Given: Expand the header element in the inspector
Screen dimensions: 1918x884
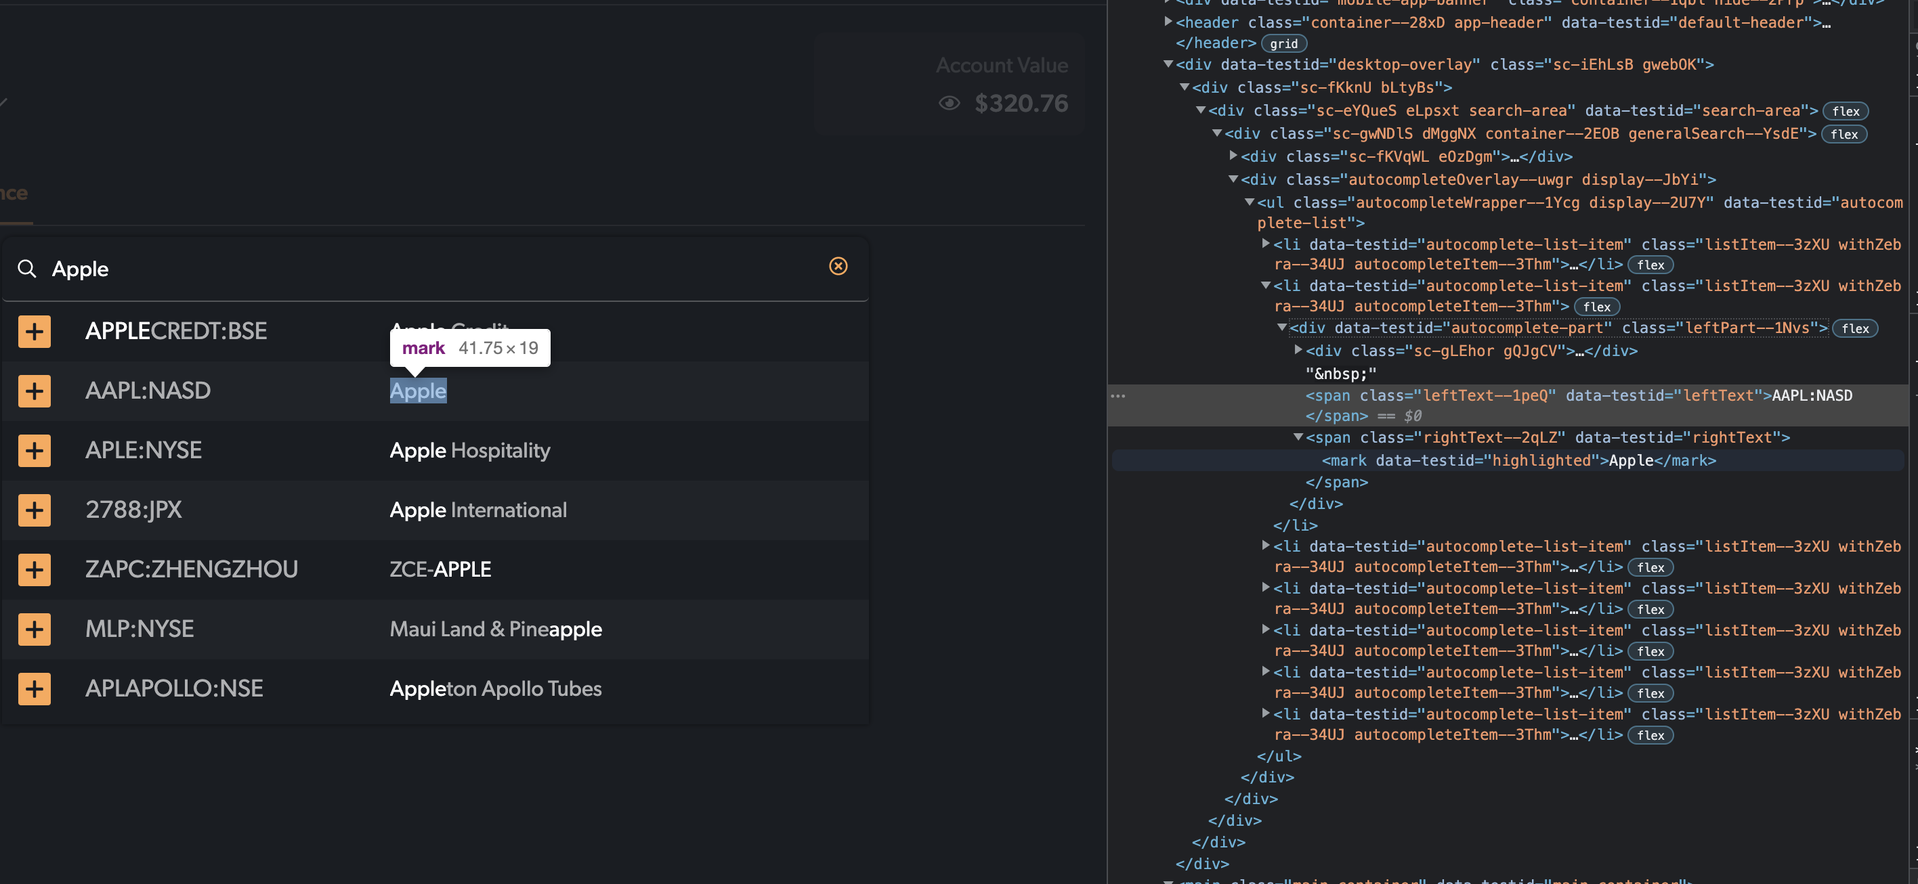Looking at the screenshot, I should pyautogui.click(x=1168, y=22).
